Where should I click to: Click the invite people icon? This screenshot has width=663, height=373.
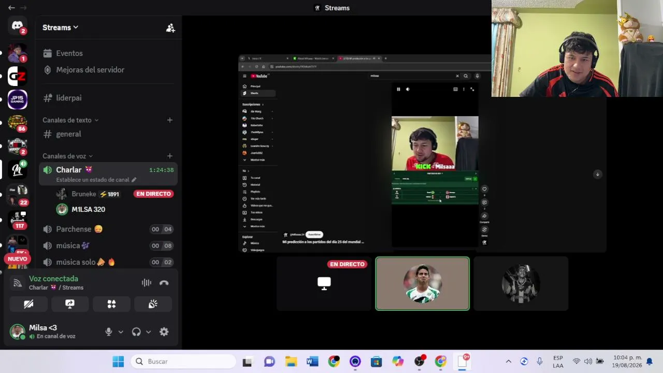(170, 28)
